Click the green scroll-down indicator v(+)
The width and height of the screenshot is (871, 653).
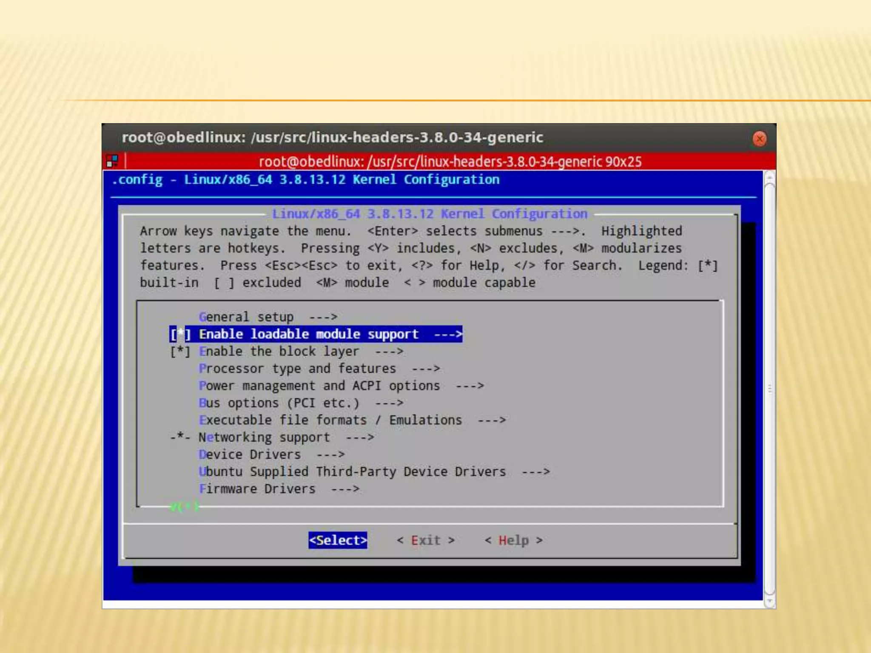[184, 506]
